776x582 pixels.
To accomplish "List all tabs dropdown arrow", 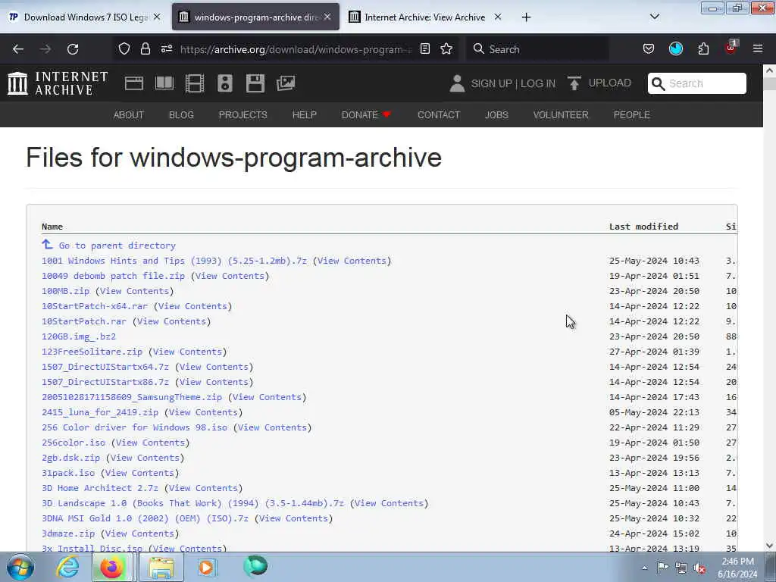I will click(x=654, y=17).
